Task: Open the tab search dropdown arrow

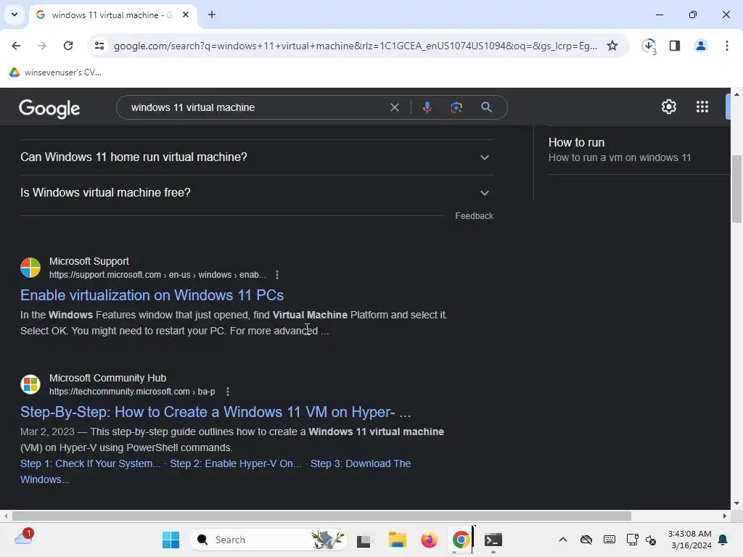Action: pyautogui.click(x=15, y=15)
